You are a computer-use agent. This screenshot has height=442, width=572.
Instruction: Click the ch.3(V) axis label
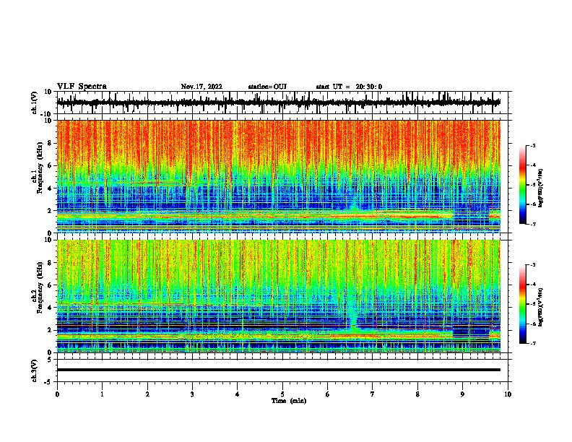(x=35, y=370)
